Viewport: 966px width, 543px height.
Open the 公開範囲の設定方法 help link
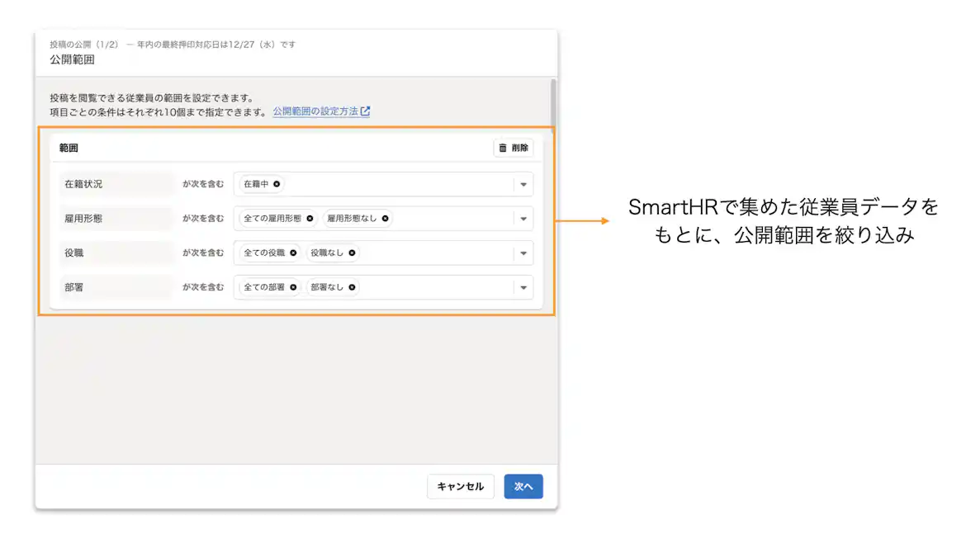(x=317, y=111)
